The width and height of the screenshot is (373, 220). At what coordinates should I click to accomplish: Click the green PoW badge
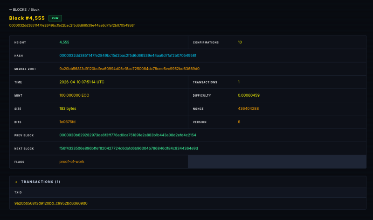pyautogui.click(x=55, y=18)
